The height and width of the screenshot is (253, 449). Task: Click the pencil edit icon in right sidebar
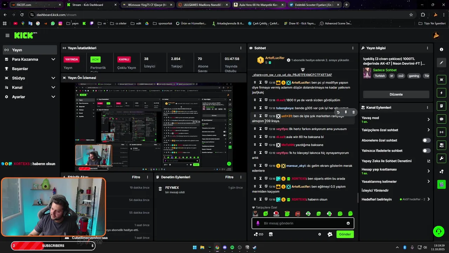442,63
